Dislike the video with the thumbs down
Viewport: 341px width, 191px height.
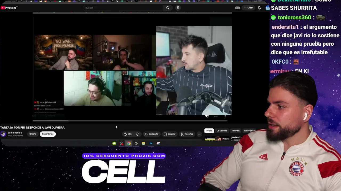137,134
